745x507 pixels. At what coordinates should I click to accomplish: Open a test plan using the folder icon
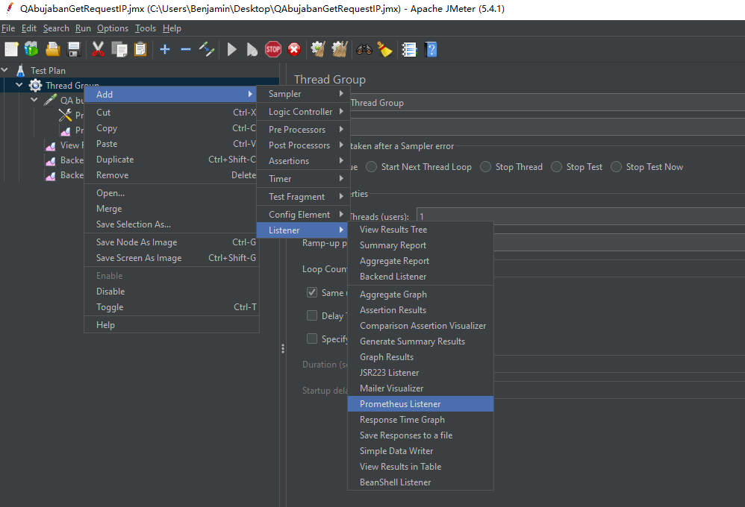coord(52,49)
